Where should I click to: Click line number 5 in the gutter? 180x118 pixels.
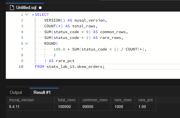[x=22, y=38]
